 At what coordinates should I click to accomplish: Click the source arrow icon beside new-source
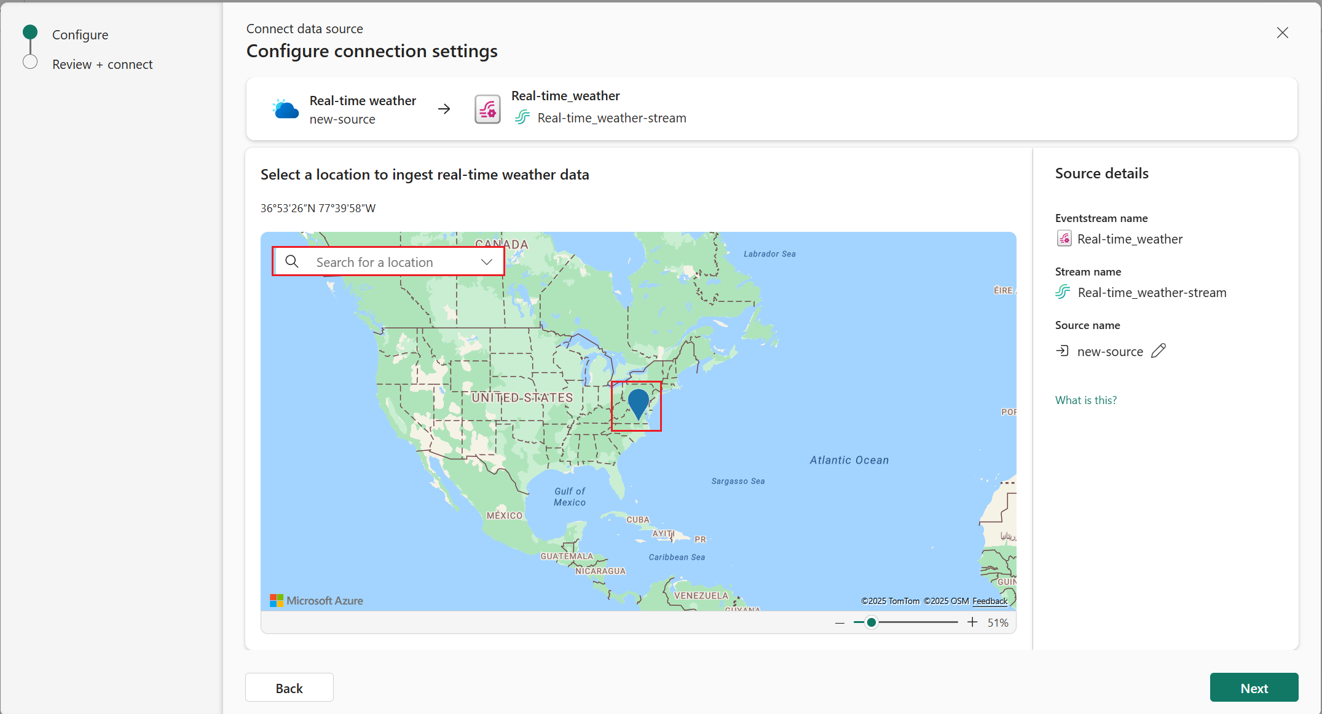pyautogui.click(x=1063, y=351)
